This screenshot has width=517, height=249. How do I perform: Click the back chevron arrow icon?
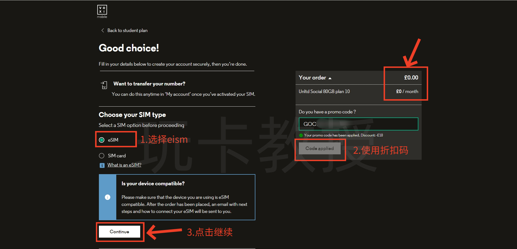(x=102, y=30)
